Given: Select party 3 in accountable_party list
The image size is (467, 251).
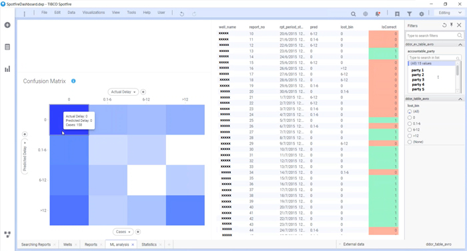Looking at the screenshot, I should 418,80.
